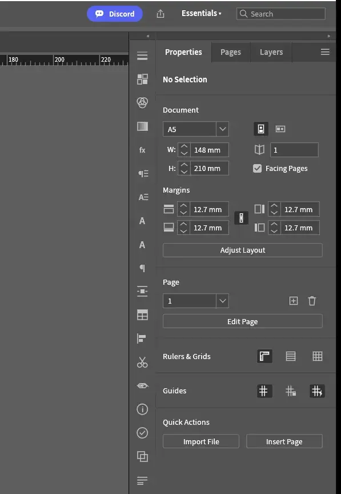Delete the page using the trash icon
Image resolution: width=341 pixels, height=494 pixels.
[312, 301]
